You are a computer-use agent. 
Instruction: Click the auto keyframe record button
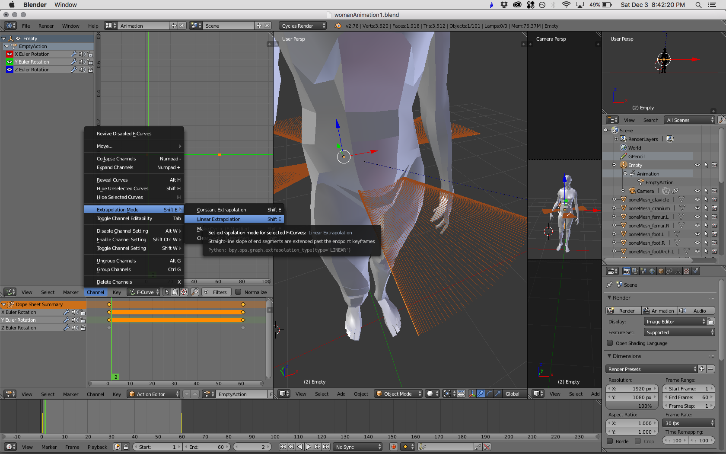pyautogui.click(x=393, y=447)
